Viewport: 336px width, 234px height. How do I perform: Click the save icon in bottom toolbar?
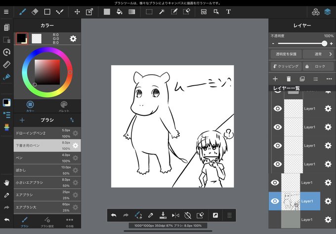click(163, 215)
